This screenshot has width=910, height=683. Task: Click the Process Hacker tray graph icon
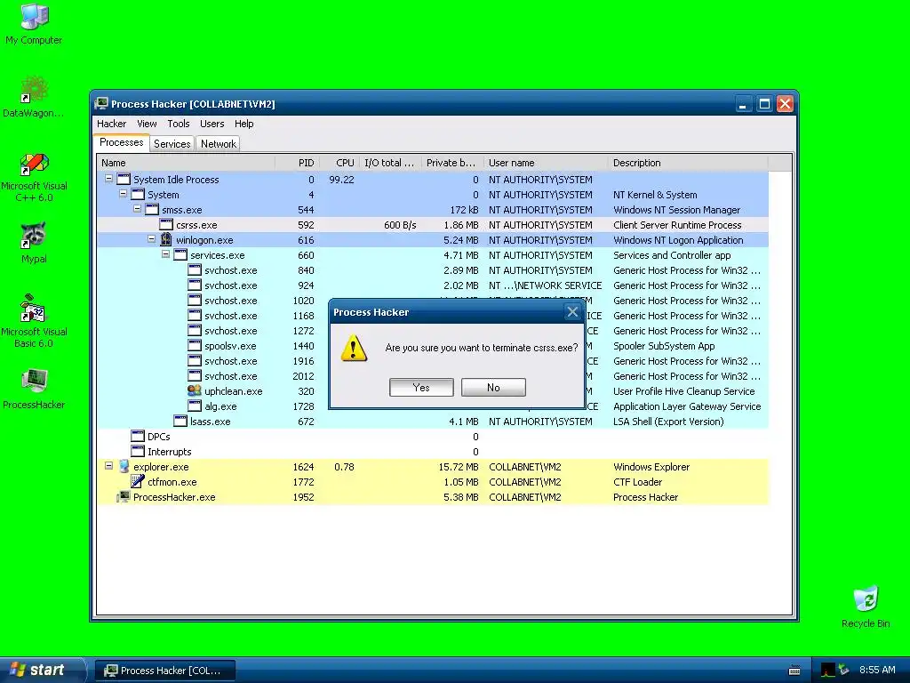[828, 670]
